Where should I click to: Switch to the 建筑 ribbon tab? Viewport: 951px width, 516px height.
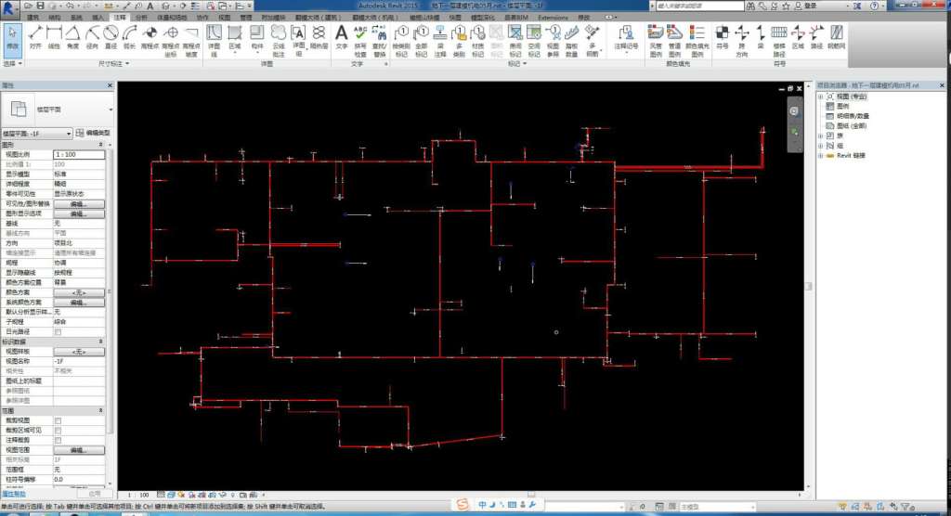click(33, 18)
